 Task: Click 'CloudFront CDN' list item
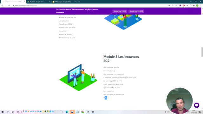click(65, 24)
